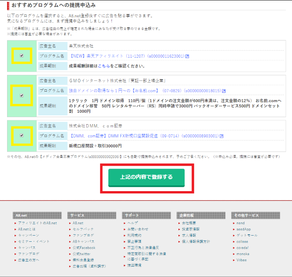The width and height of the screenshot is (292, 277).
Task: Open footer link 推奨環境
Action: (x=134, y=265)
